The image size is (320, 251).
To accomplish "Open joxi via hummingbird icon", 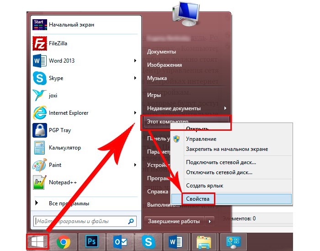I will [x=40, y=95].
